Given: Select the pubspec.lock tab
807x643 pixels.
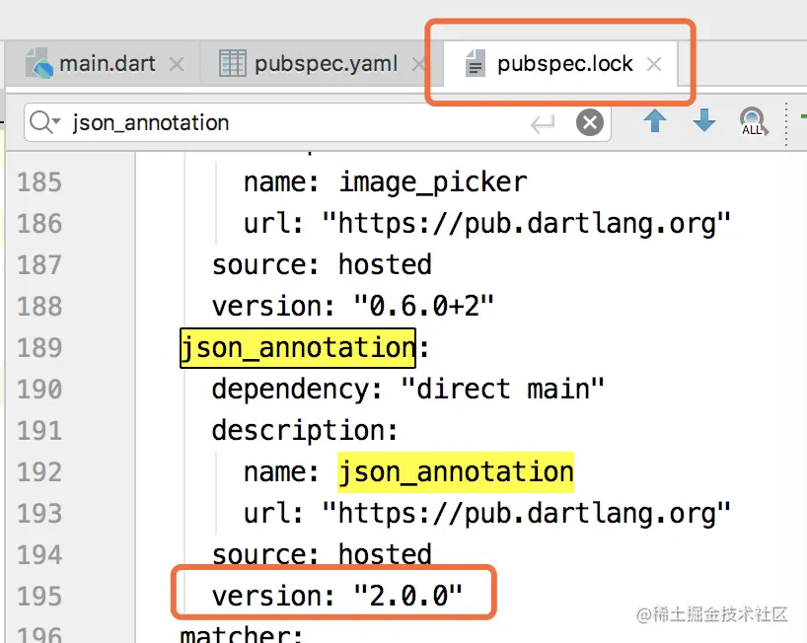Looking at the screenshot, I should [560, 64].
